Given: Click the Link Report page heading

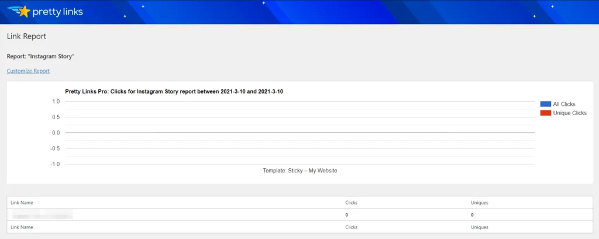Looking at the screenshot, I should point(27,36).
